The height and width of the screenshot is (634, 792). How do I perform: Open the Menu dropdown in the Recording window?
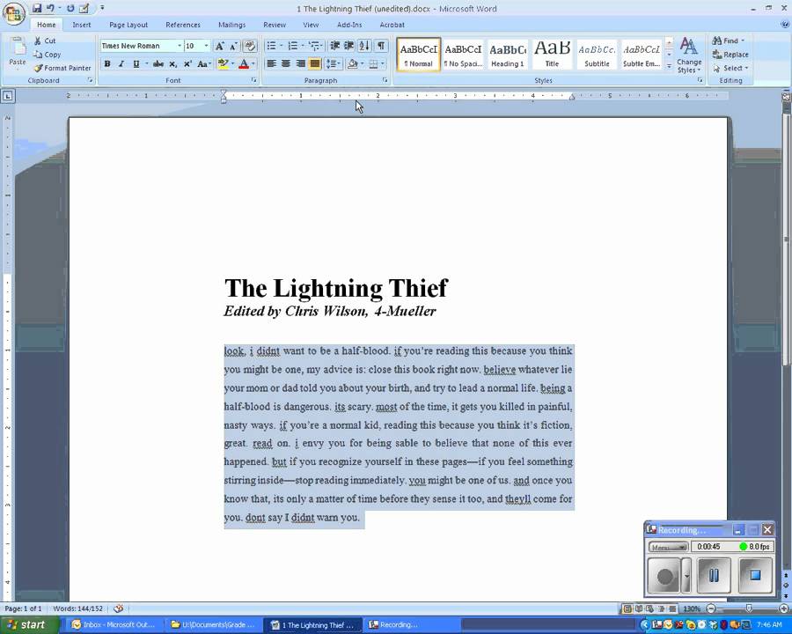(668, 547)
